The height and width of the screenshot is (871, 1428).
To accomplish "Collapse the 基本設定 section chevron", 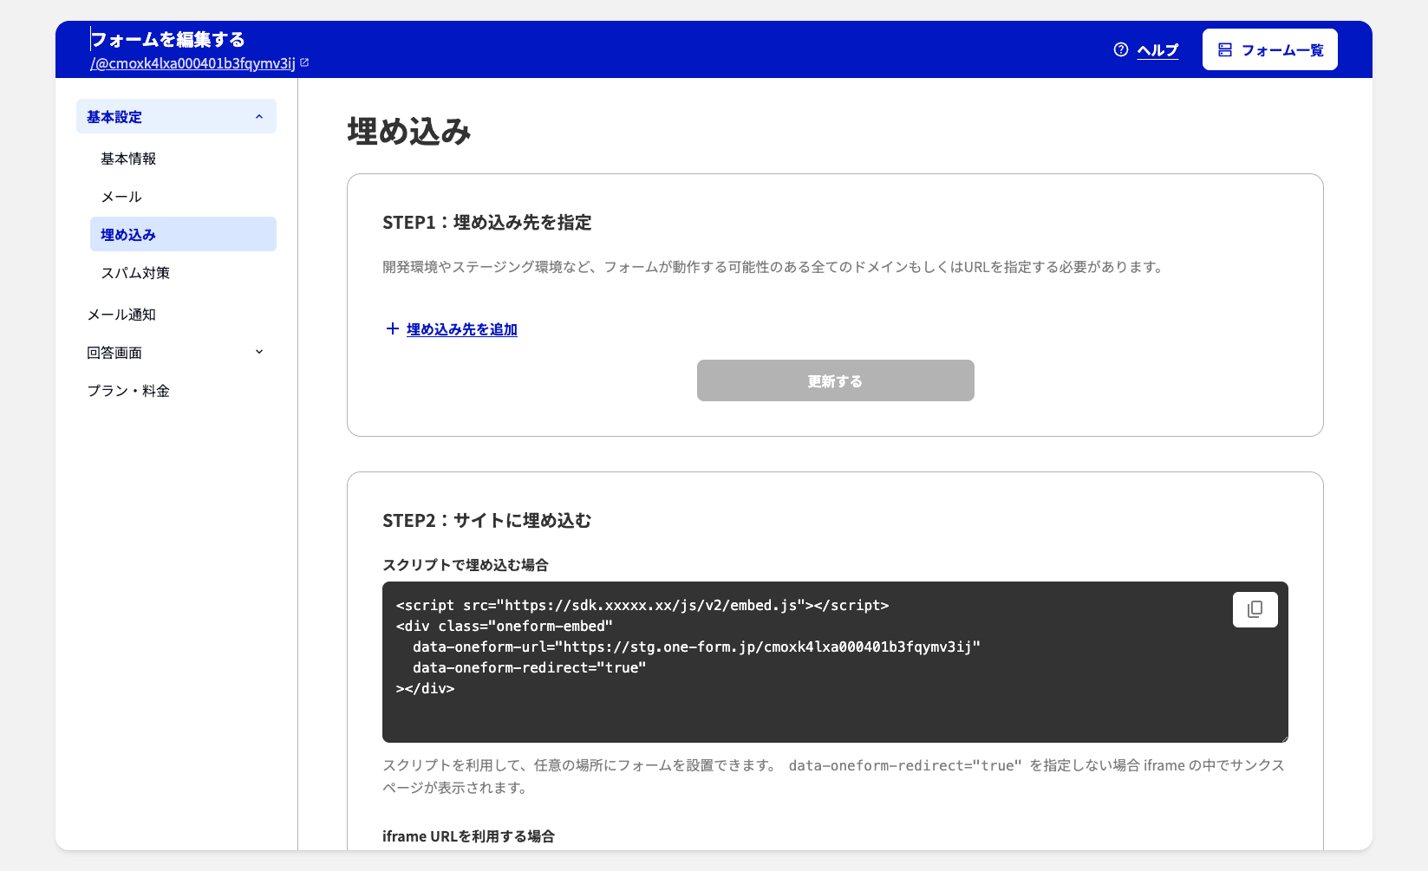I will pos(259,116).
